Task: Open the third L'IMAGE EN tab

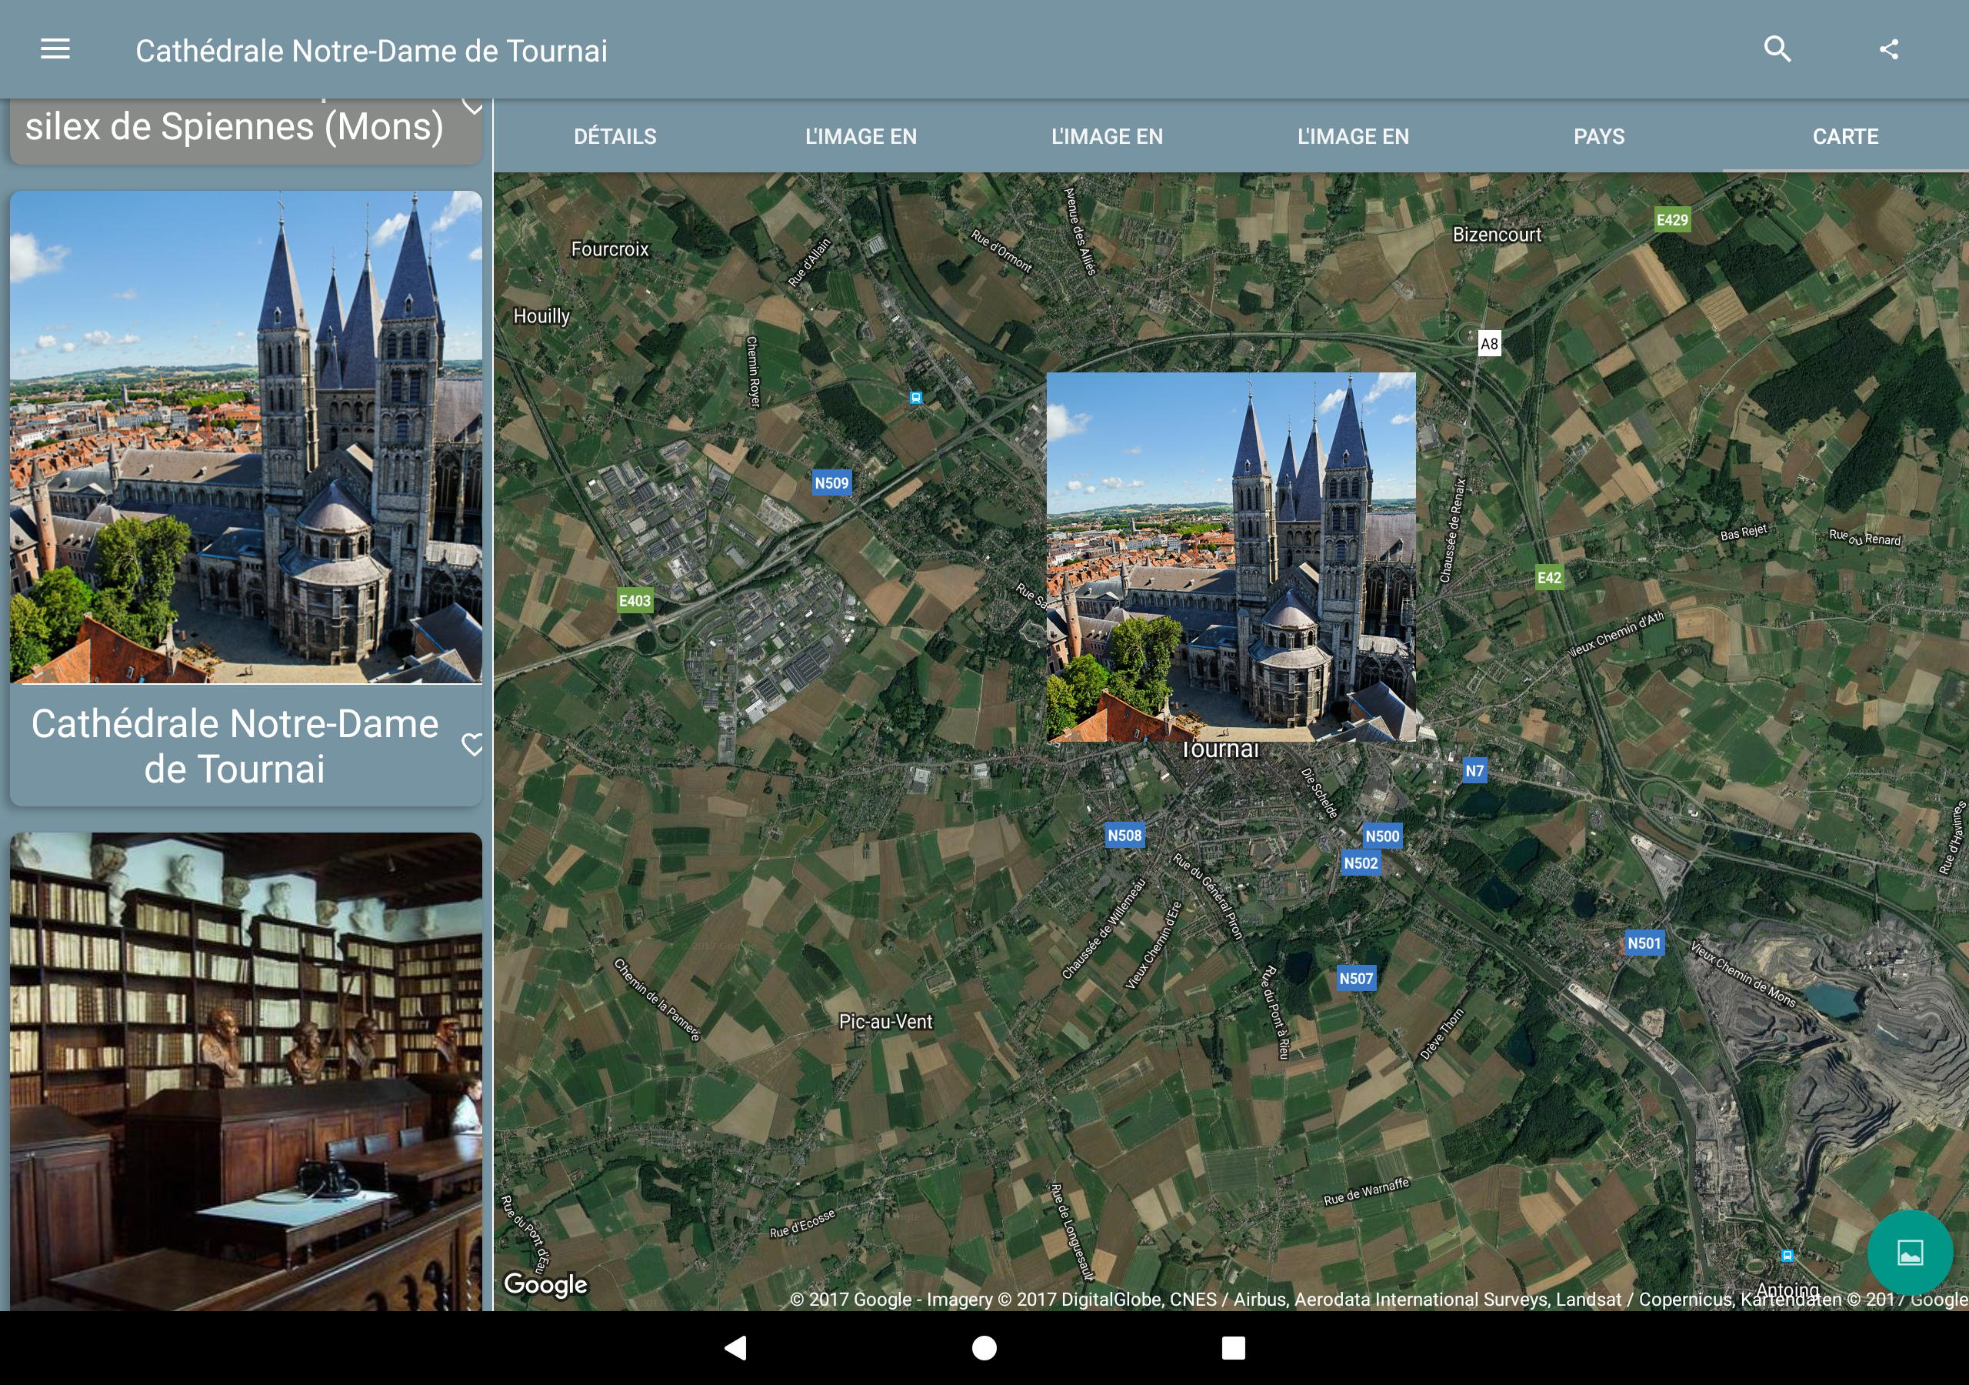Action: point(1353,136)
